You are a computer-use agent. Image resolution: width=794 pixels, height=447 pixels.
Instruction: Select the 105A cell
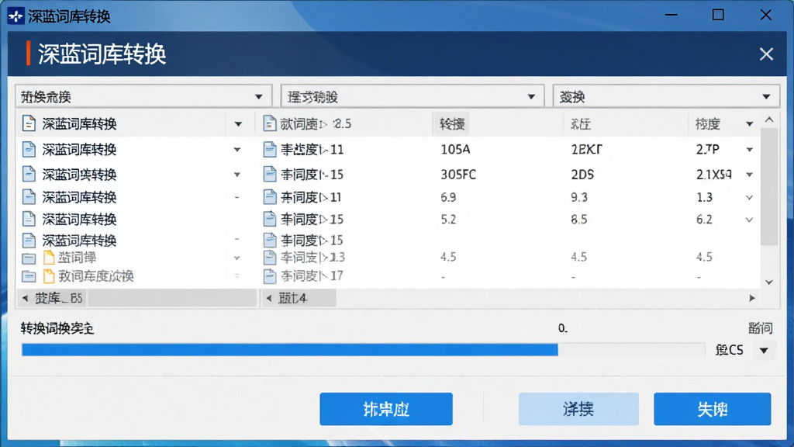[455, 149]
